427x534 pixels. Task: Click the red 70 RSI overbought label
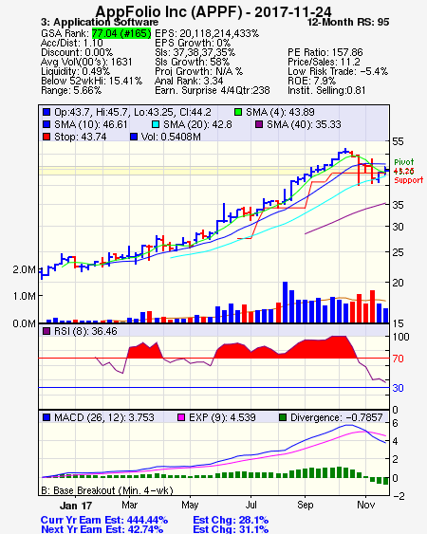pos(398,359)
